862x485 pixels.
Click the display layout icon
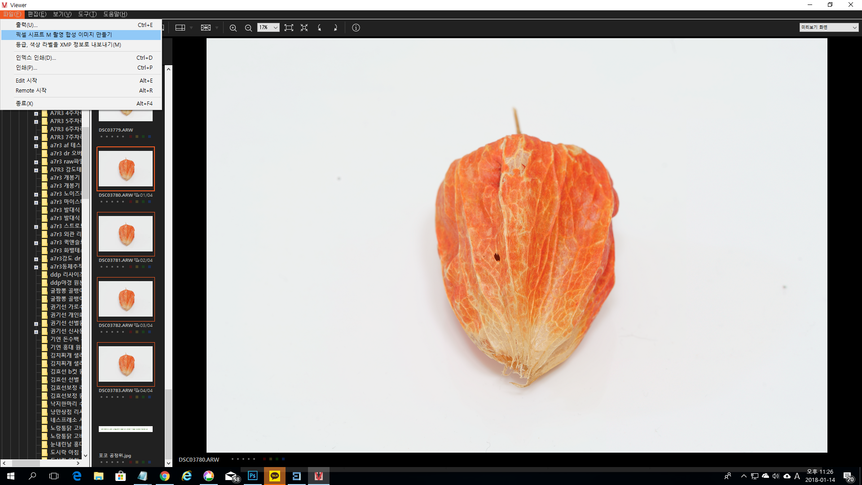[x=180, y=28]
